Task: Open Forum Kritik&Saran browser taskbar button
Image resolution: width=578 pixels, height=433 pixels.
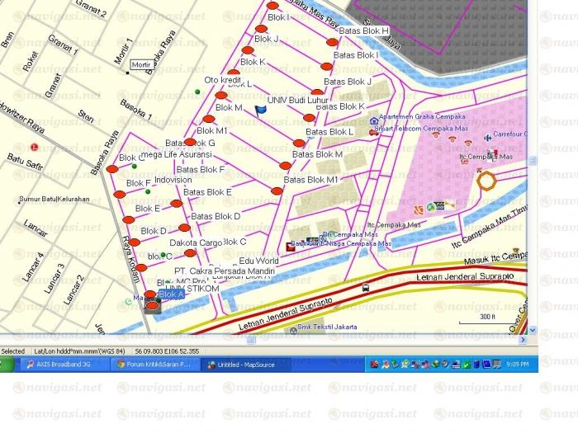Action: (157, 364)
